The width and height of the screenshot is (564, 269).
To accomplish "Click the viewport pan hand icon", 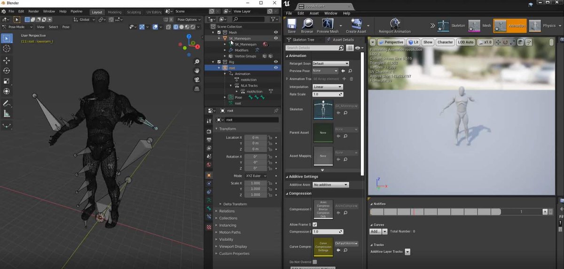I will click(196, 70).
